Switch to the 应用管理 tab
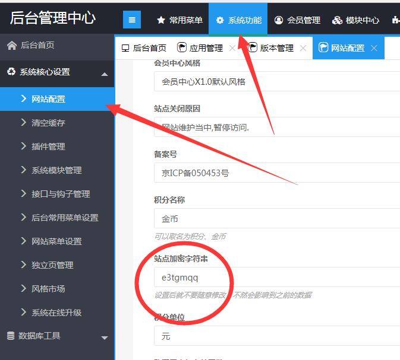This screenshot has height=360, width=400. tap(200, 48)
